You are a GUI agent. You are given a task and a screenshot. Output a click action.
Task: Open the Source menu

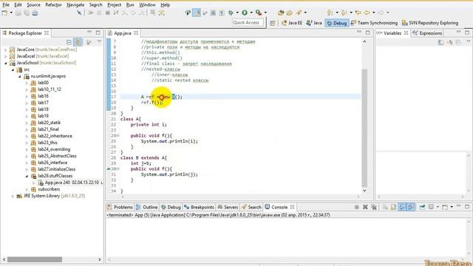(x=33, y=5)
